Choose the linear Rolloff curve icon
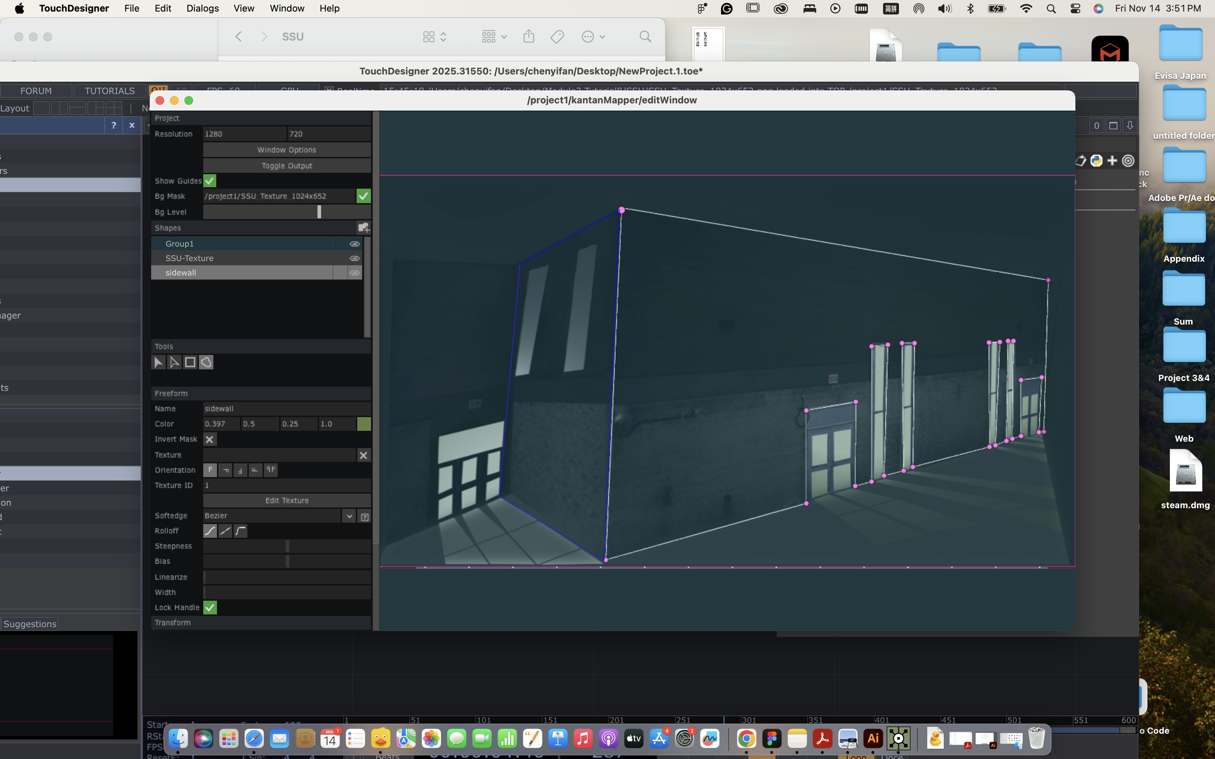Image resolution: width=1215 pixels, height=759 pixels. 225,531
